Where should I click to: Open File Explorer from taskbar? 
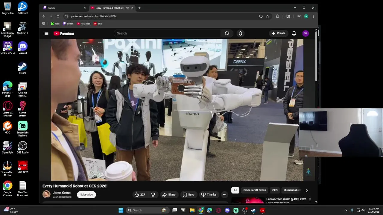pyautogui.click(x=192, y=210)
